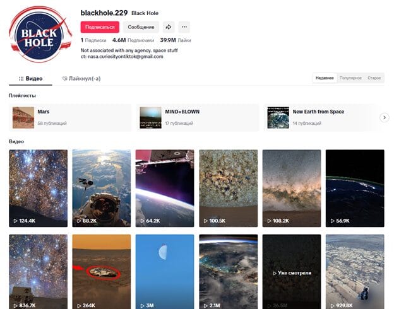Click the share arrow icon
This screenshot has width=394, height=309.
click(x=169, y=27)
